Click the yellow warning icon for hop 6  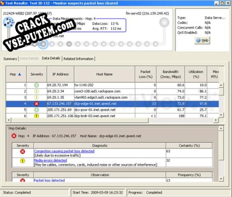[x=36, y=116]
